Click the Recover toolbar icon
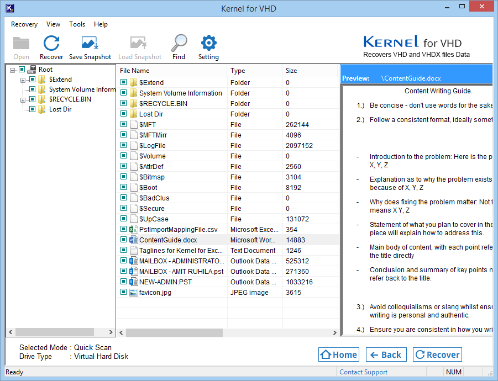 (51, 43)
